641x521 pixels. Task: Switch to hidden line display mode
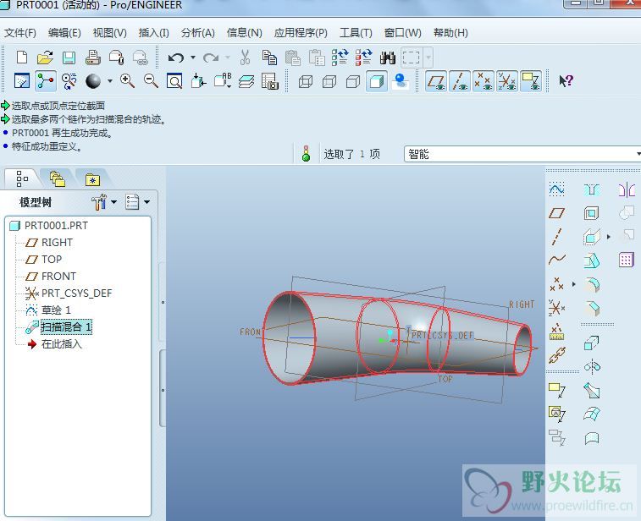point(329,82)
